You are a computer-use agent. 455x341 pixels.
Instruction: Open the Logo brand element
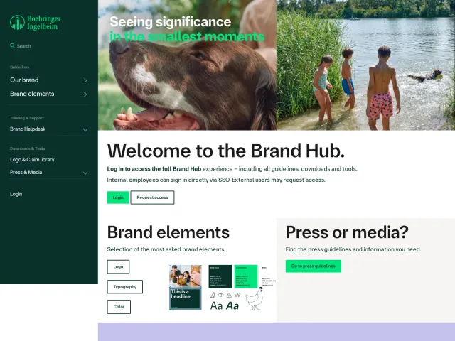[x=118, y=267]
